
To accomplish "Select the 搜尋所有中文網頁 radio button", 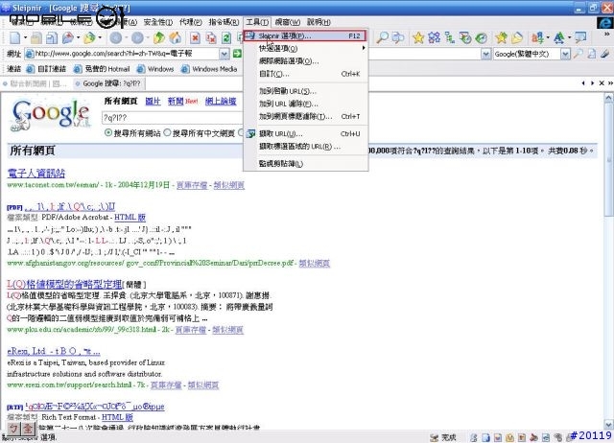I will coord(167,132).
